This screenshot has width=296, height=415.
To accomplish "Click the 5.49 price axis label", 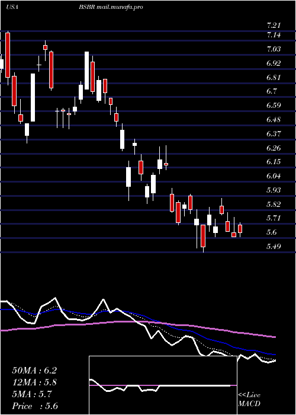I will 274,247.
